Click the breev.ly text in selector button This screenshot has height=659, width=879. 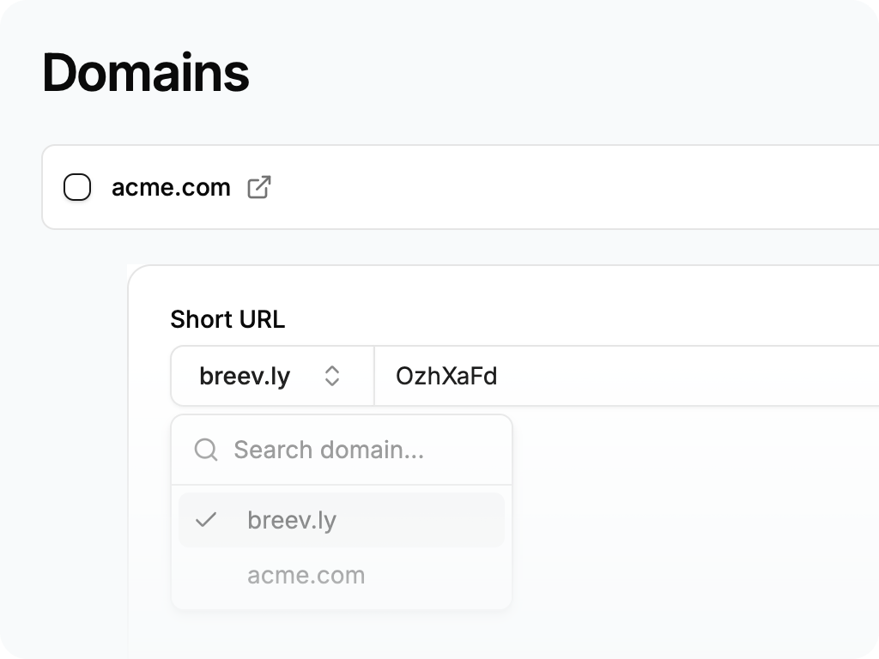[245, 376]
